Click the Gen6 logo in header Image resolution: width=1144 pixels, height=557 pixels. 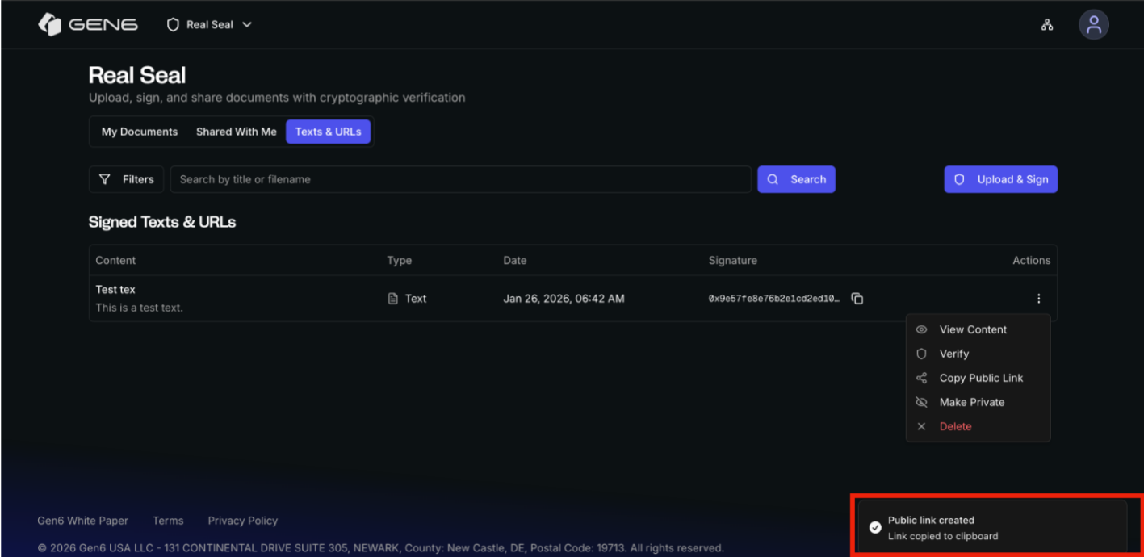[88, 25]
